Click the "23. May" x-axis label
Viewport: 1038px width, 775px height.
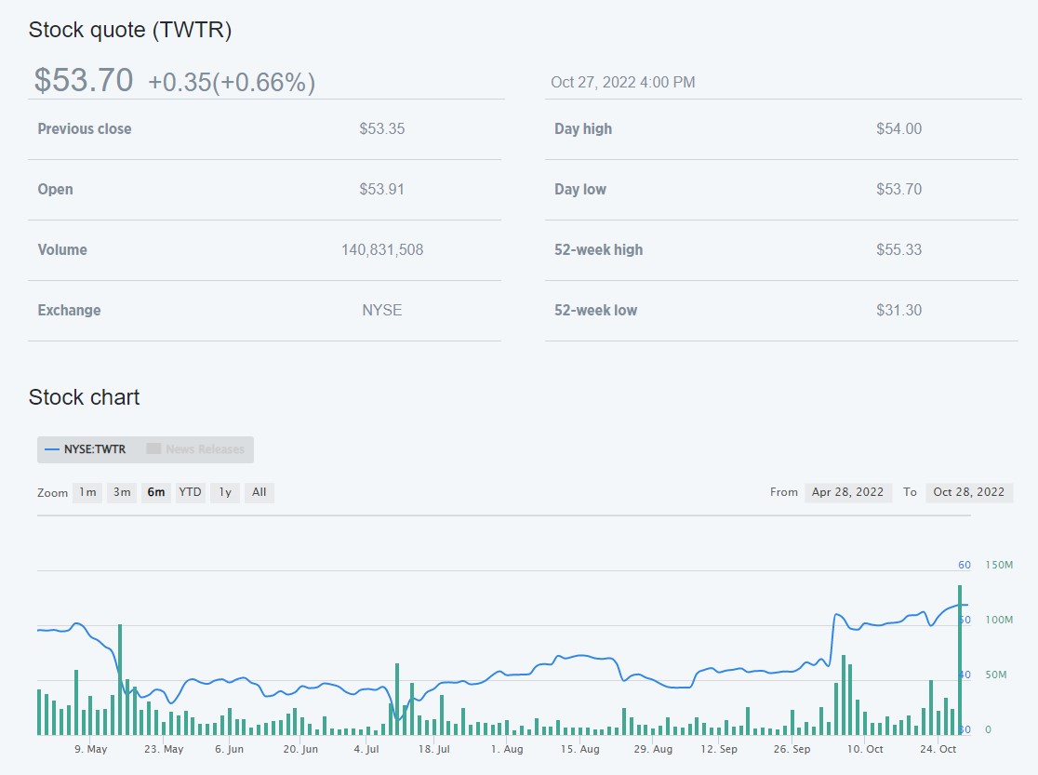[164, 749]
